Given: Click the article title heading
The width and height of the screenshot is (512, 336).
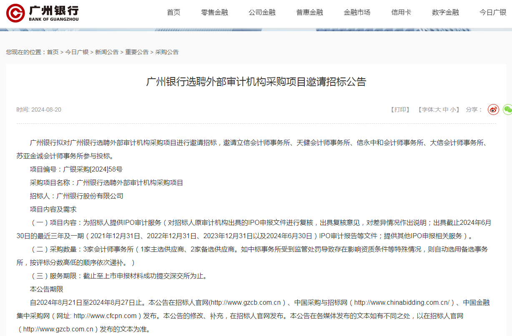Looking at the screenshot, I should [256, 82].
